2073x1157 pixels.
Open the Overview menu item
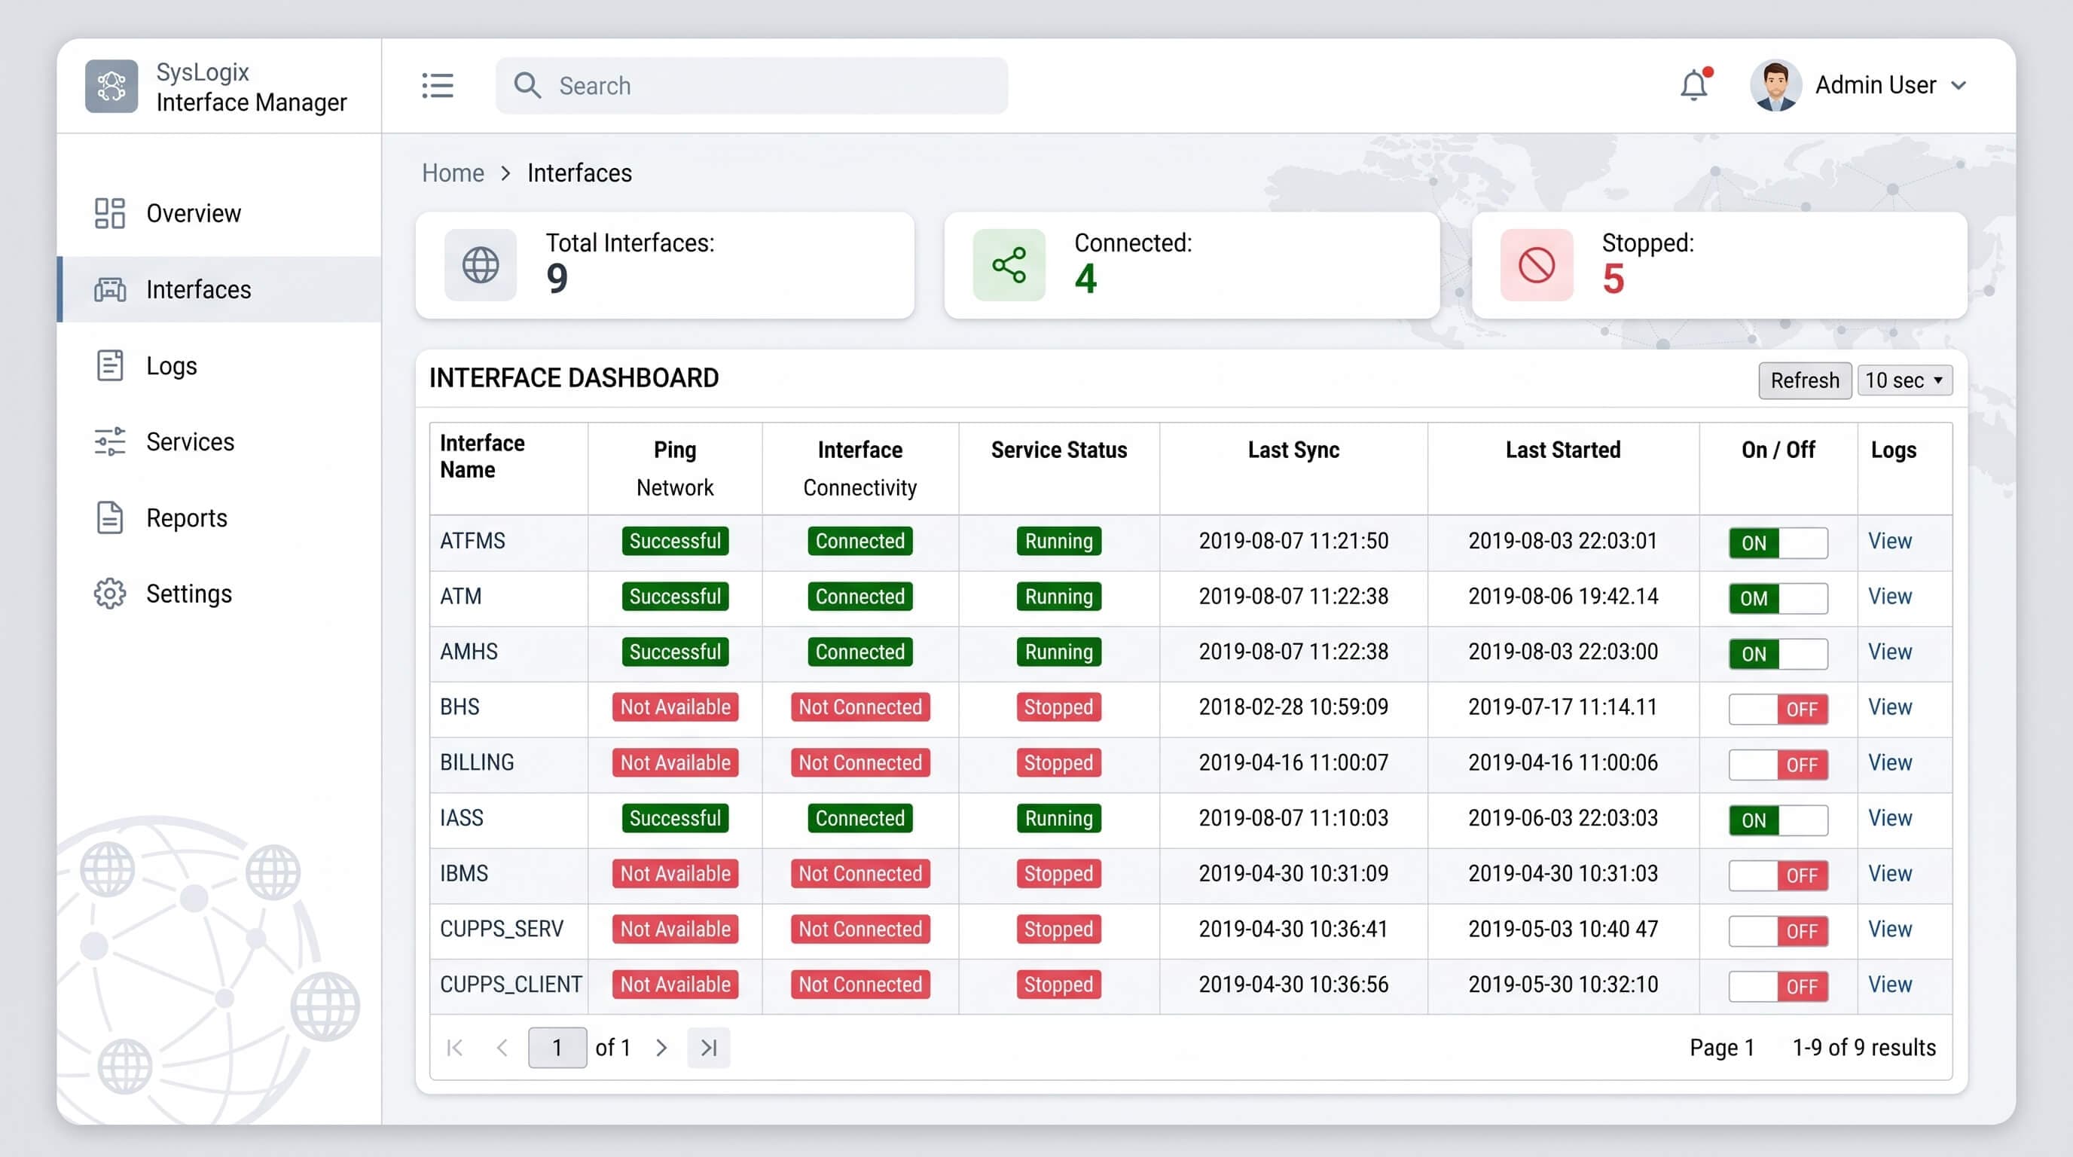click(219, 213)
